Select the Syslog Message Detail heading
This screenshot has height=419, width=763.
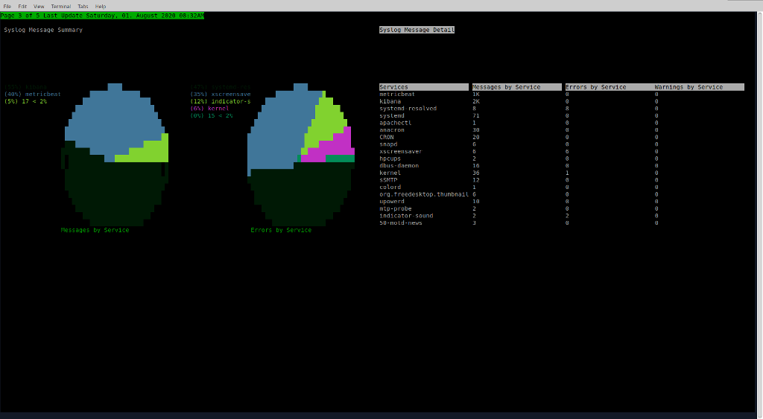pyautogui.click(x=417, y=30)
